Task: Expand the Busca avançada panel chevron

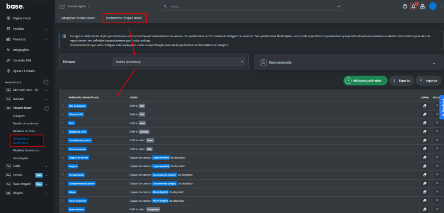Action: pyautogui.click(x=434, y=64)
